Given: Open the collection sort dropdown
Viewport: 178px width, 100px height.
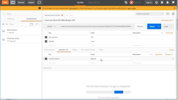Looking at the screenshot, I should pyautogui.click(x=38, y=24).
